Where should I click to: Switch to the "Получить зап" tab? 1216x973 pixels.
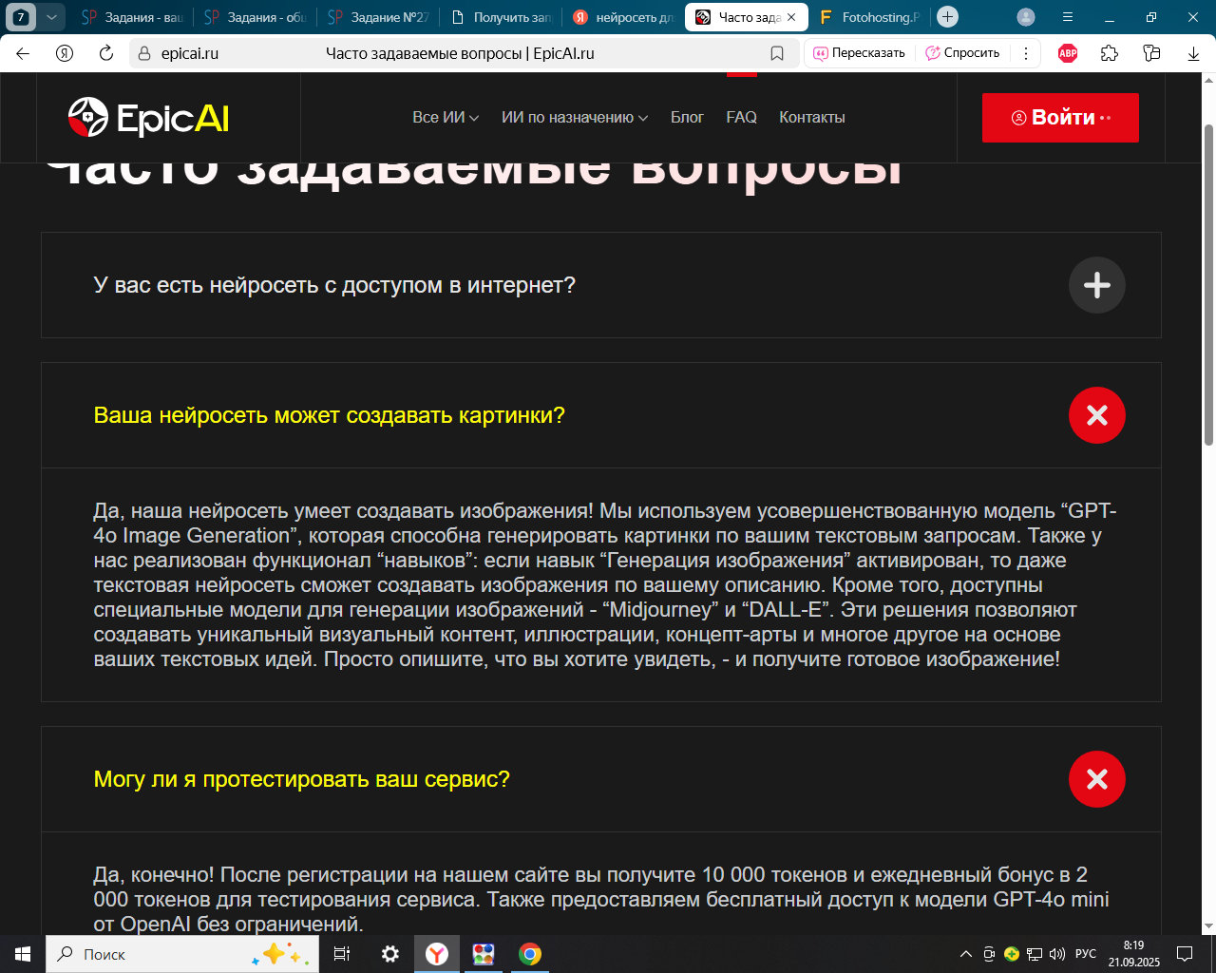(x=502, y=17)
